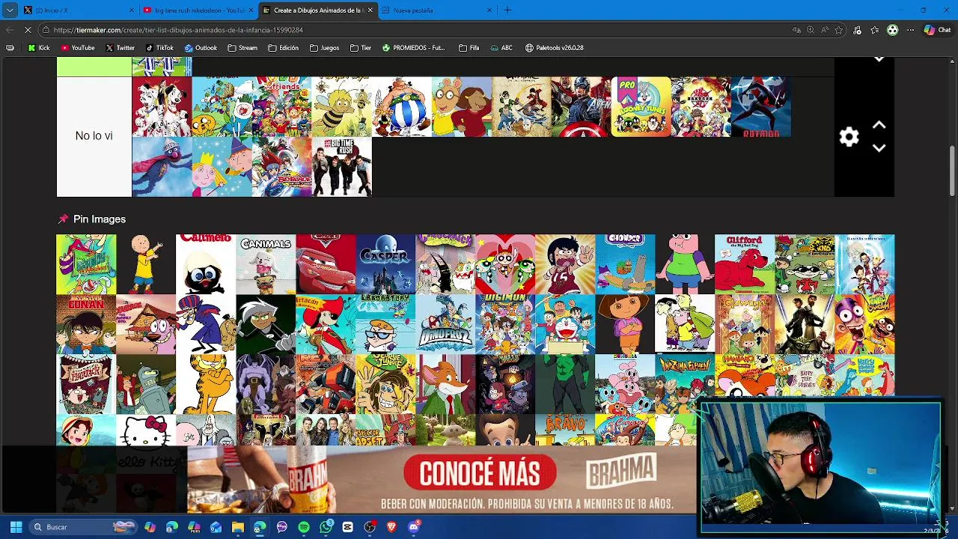Select the Beyblade image in 'No lo vi' row
The height and width of the screenshot is (539, 958).
click(281, 167)
